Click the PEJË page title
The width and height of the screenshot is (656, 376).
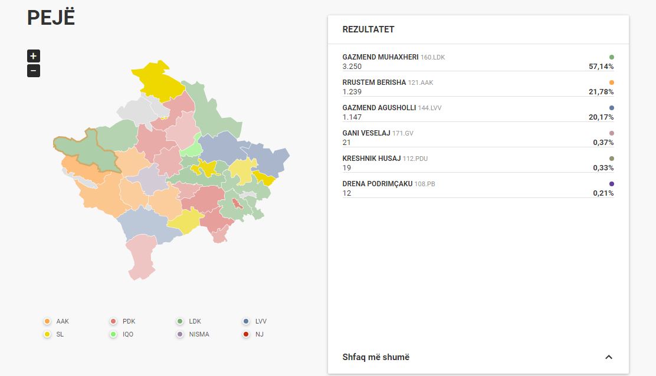(51, 18)
